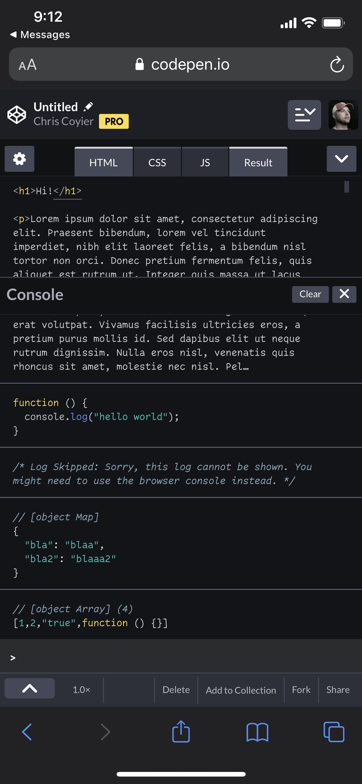Open the editor layout switcher icon

pyautogui.click(x=304, y=115)
